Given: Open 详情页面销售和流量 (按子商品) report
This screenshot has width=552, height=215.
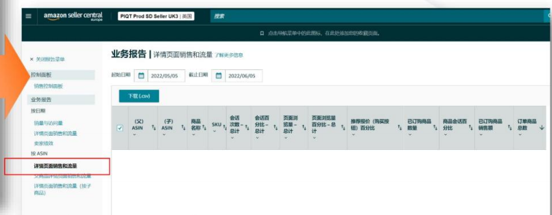Looking at the screenshot, I should pyautogui.click(x=63, y=190).
